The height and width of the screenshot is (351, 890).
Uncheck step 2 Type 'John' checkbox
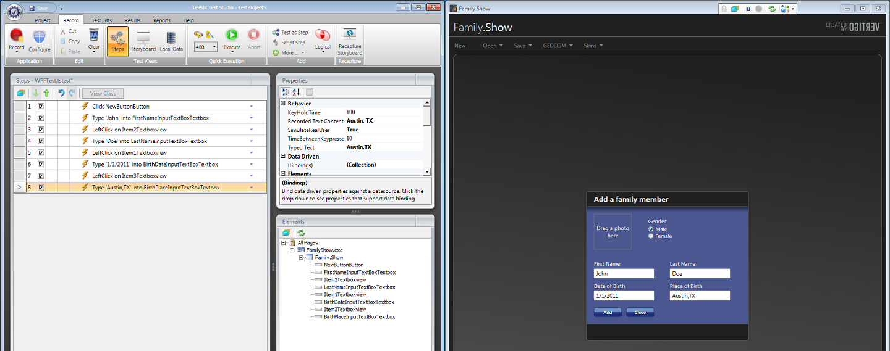pos(41,118)
